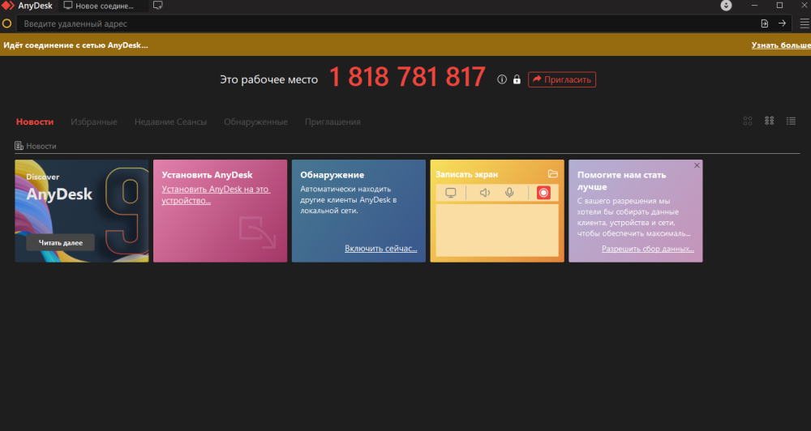
Task: Click the Пригласить button
Action: click(x=562, y=79)
